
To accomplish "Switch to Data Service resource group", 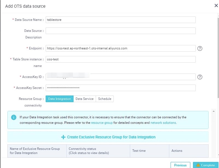I will point(84,99).
